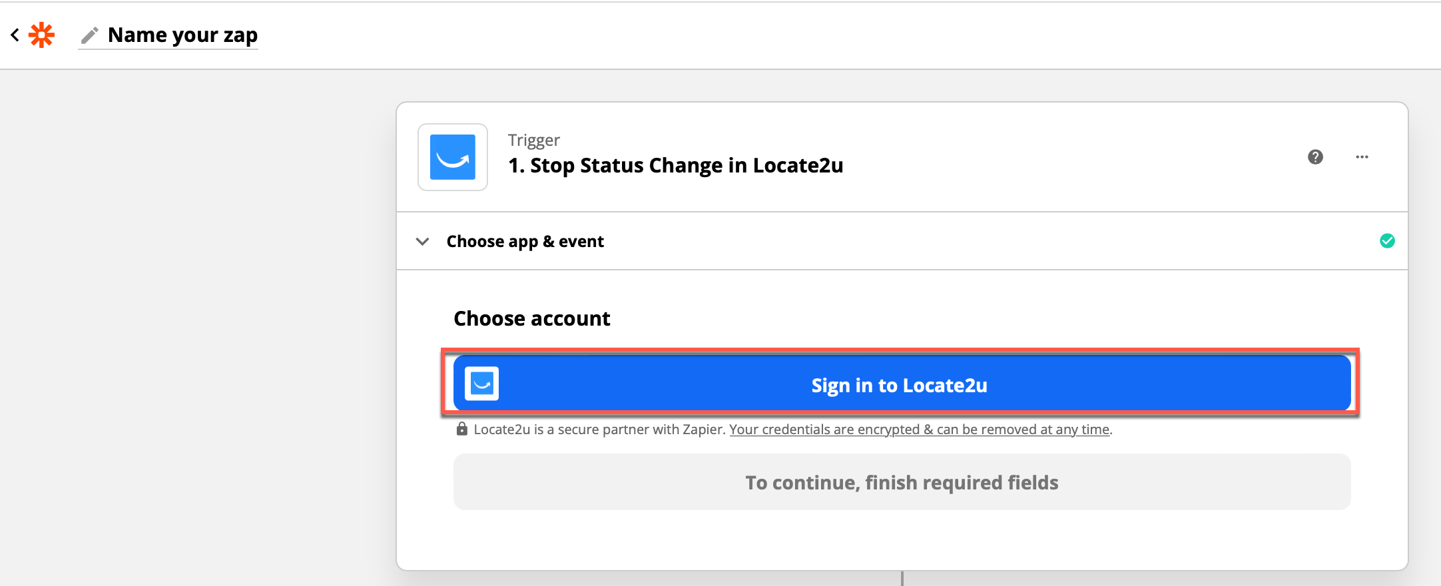
Task: Click the green completed checkmark
Action: point(1387,241)
